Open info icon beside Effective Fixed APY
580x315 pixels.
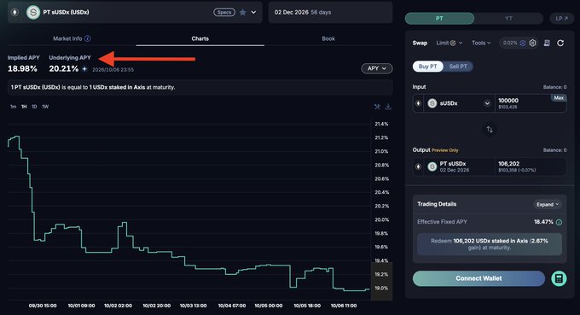pyautogui.click(x=559, y=222)
